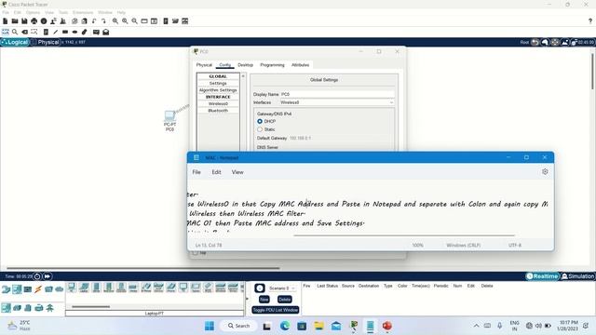The image size is (596, 335).
Task: Open the Bluetooth interface settings
Action: pos(218,111)
